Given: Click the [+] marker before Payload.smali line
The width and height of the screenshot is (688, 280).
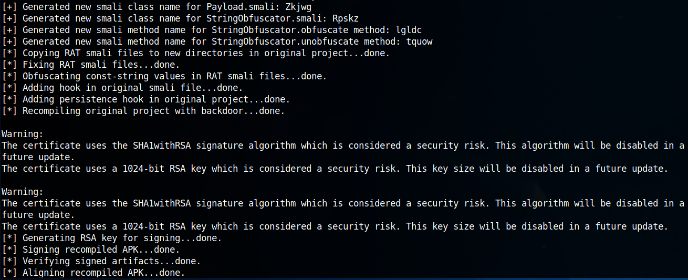Looking at the screenshot, I should pos(9,7).
